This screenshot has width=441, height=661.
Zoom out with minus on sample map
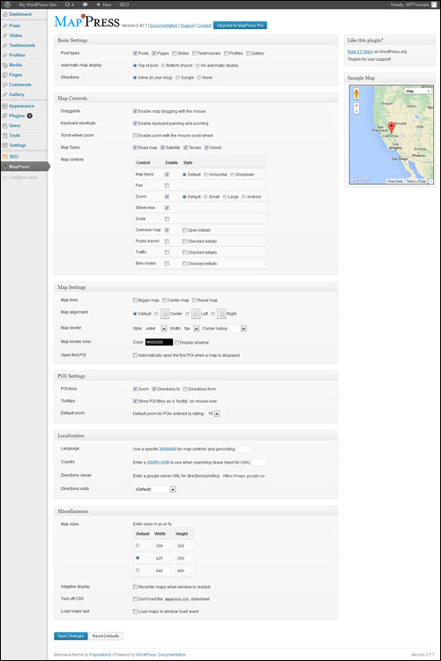click(356, 111)
